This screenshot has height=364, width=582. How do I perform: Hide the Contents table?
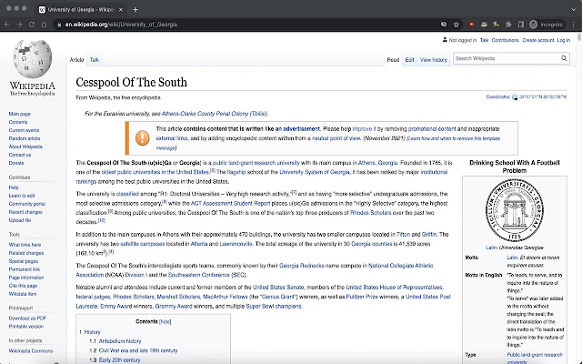pos(166,321)
